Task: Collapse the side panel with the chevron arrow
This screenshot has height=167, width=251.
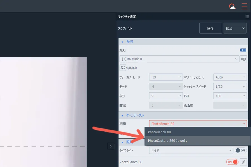Action: tap(111, 146)
